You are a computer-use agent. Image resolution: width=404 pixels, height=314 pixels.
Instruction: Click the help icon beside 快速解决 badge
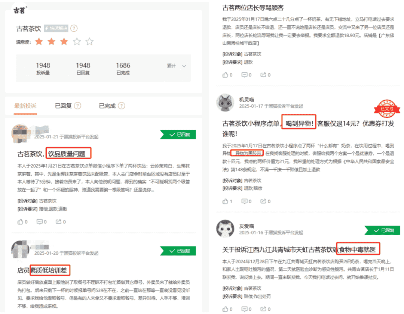pos(74,28)
